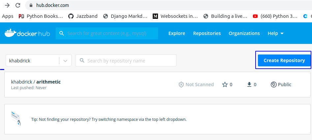Open the Jazzband GitHub bookmark
The image size is (312, 140).
(x=83, y=16)
